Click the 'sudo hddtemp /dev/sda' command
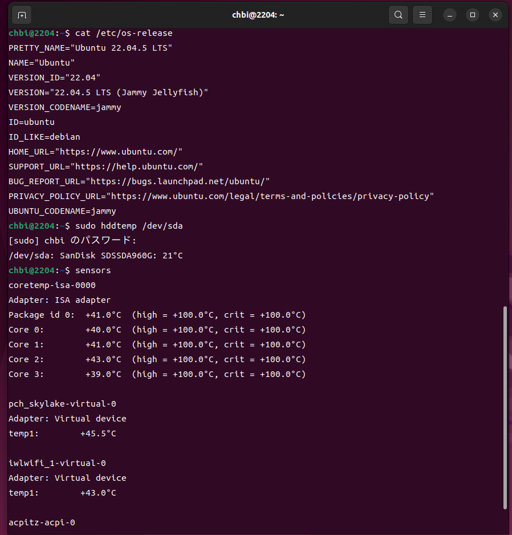The image size is (512, 535). 129,226
